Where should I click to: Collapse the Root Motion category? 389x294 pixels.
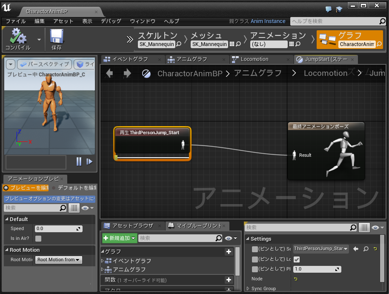pyautogui.click(x=7, y=250)
